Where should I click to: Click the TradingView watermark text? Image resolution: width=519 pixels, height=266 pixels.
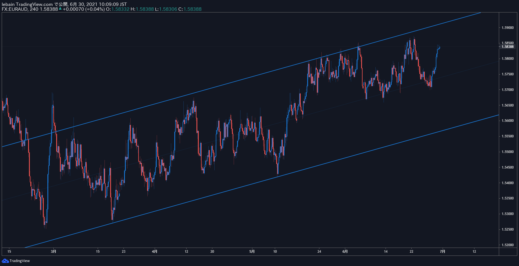[x=20, y=261]
